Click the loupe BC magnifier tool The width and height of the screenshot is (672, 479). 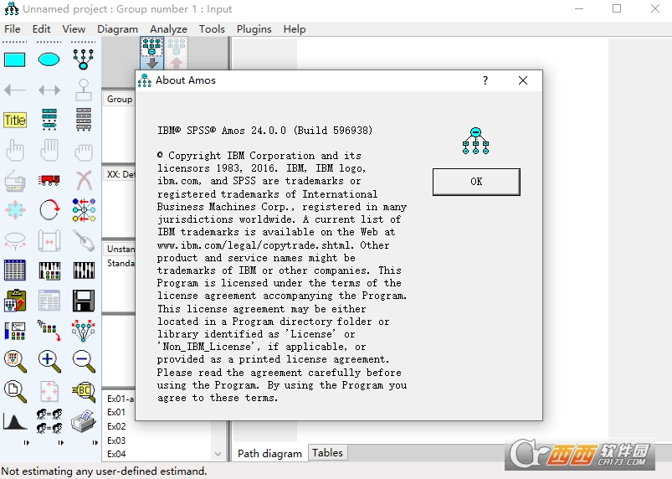pos(84,392)
